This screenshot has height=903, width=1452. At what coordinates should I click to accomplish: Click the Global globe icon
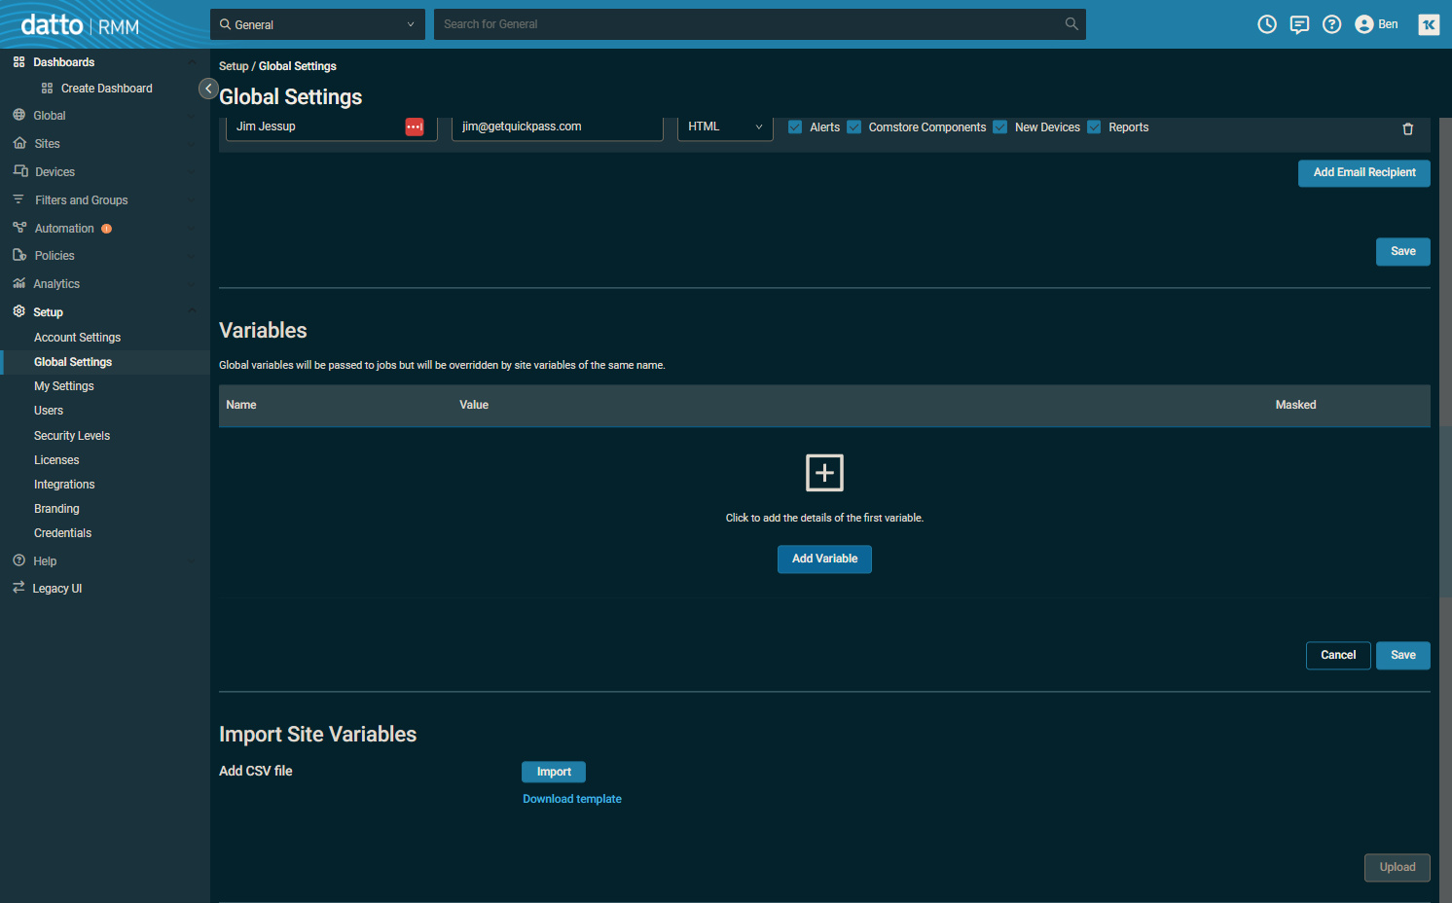(x=18, y=115)
